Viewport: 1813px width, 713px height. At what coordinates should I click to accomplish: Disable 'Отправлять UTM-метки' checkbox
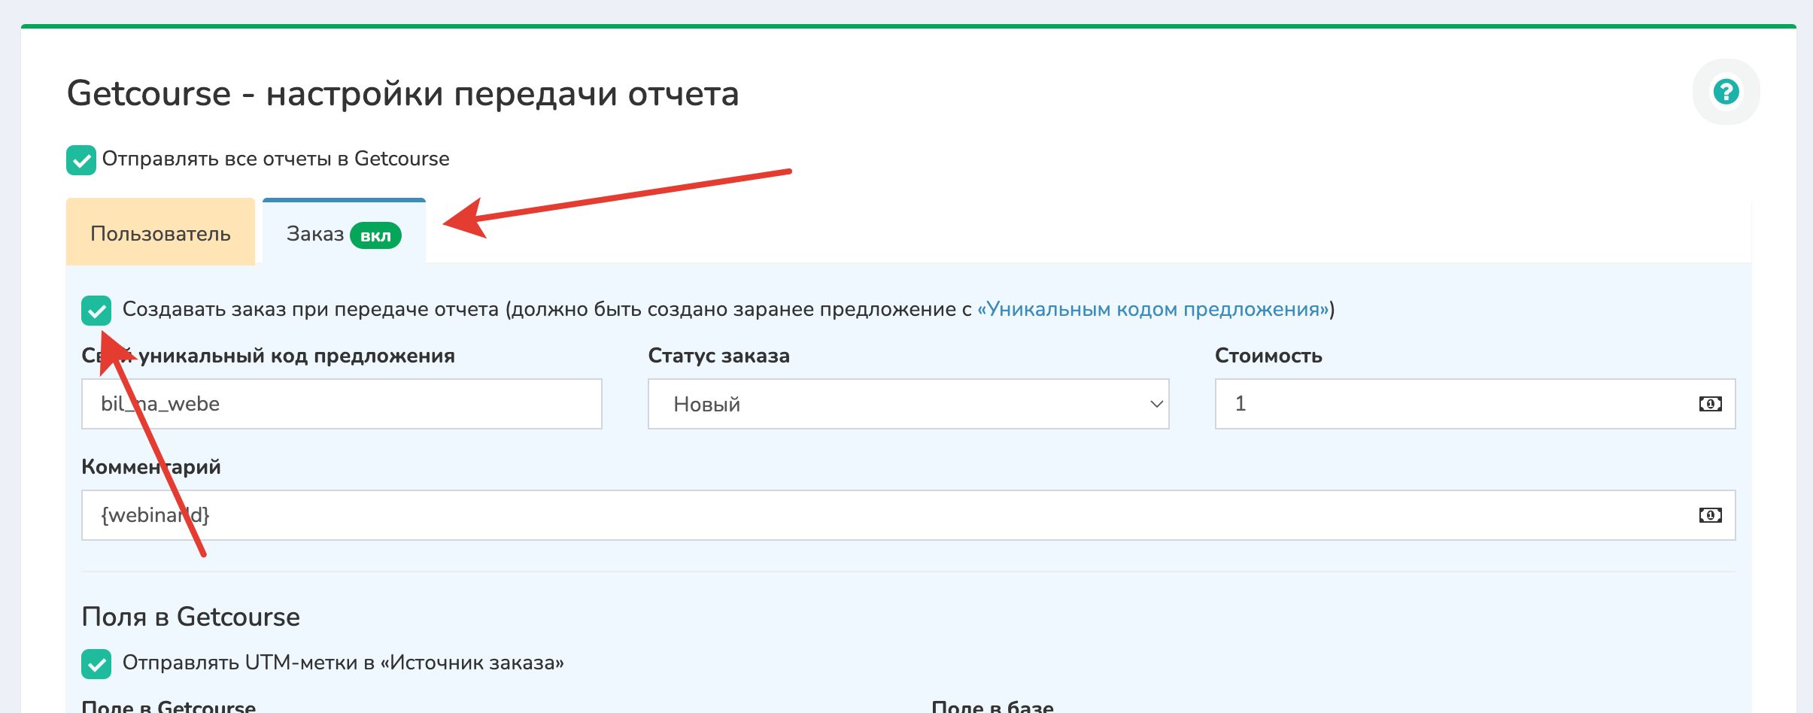[x=96, y=663]
